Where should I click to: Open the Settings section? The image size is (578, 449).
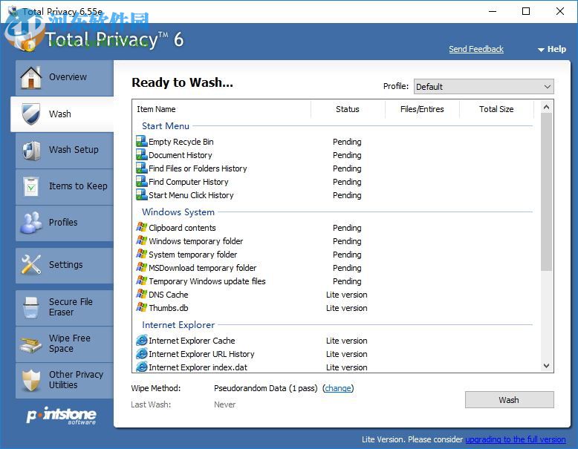[65, 265]
